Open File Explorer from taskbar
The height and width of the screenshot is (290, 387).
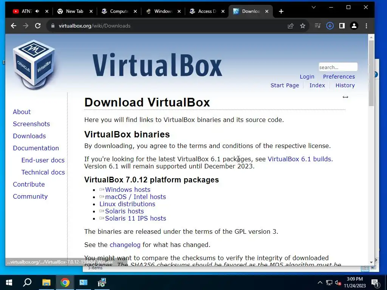pos(46,282)
